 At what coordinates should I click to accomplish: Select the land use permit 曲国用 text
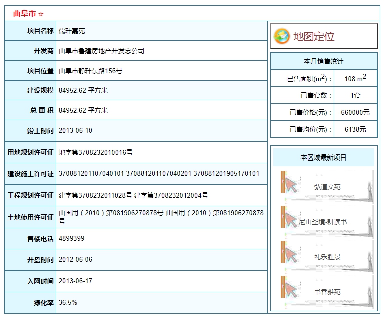pos(161,217)
